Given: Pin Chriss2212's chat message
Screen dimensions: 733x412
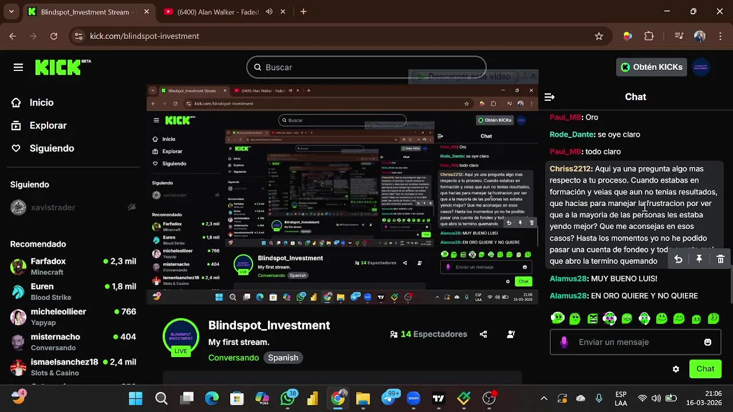Looking at the screenshot, I should 699,259.
